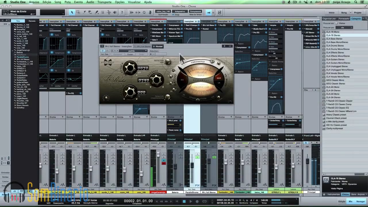Switch to the Início page

331,13
